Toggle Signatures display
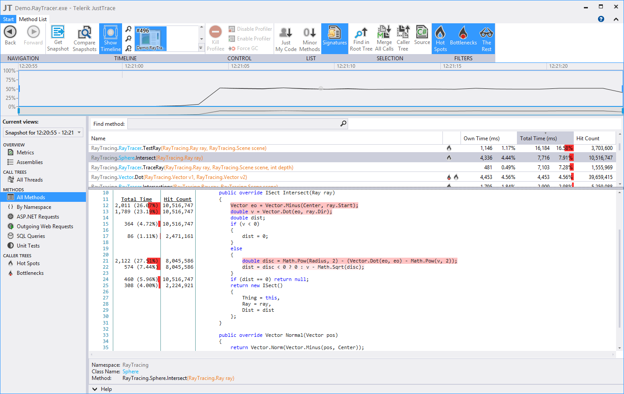The width and height of the screenshot is (624, 394). 334,38
